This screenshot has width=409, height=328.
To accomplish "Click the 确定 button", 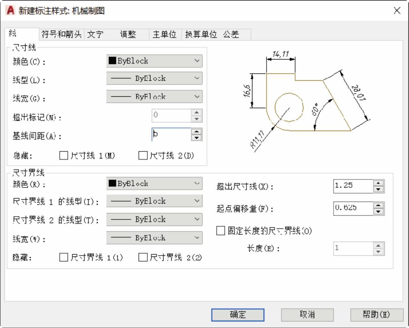I will pyautogui.click(x=238, y=315).
